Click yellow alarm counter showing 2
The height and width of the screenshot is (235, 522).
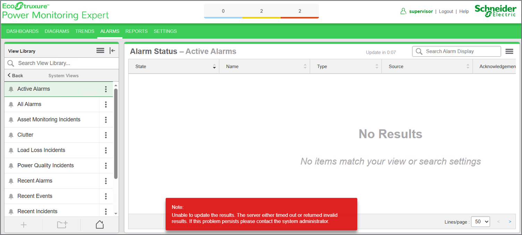261,11
